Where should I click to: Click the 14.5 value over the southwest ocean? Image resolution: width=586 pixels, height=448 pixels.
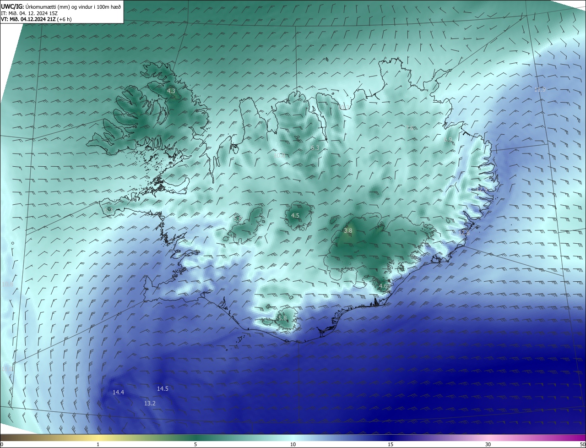(x=163, y=388)
